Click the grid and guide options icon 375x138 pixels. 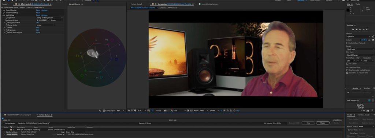[x=149, y=111]
